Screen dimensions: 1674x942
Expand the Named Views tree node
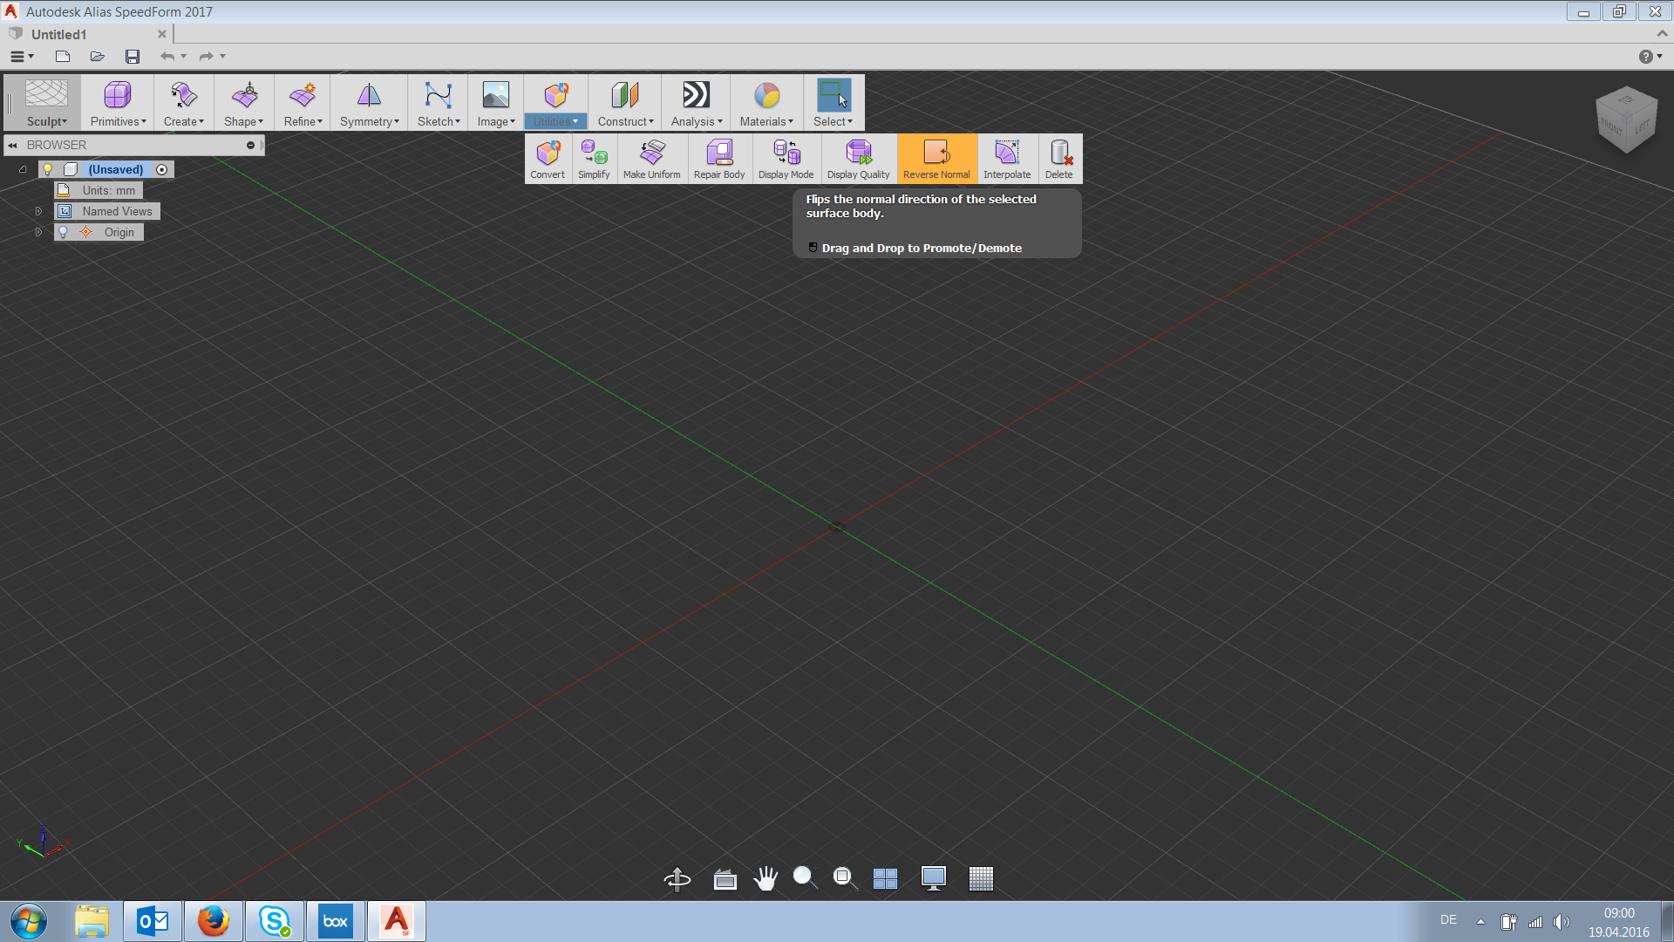pyautogui.click(x=38, y=210)
